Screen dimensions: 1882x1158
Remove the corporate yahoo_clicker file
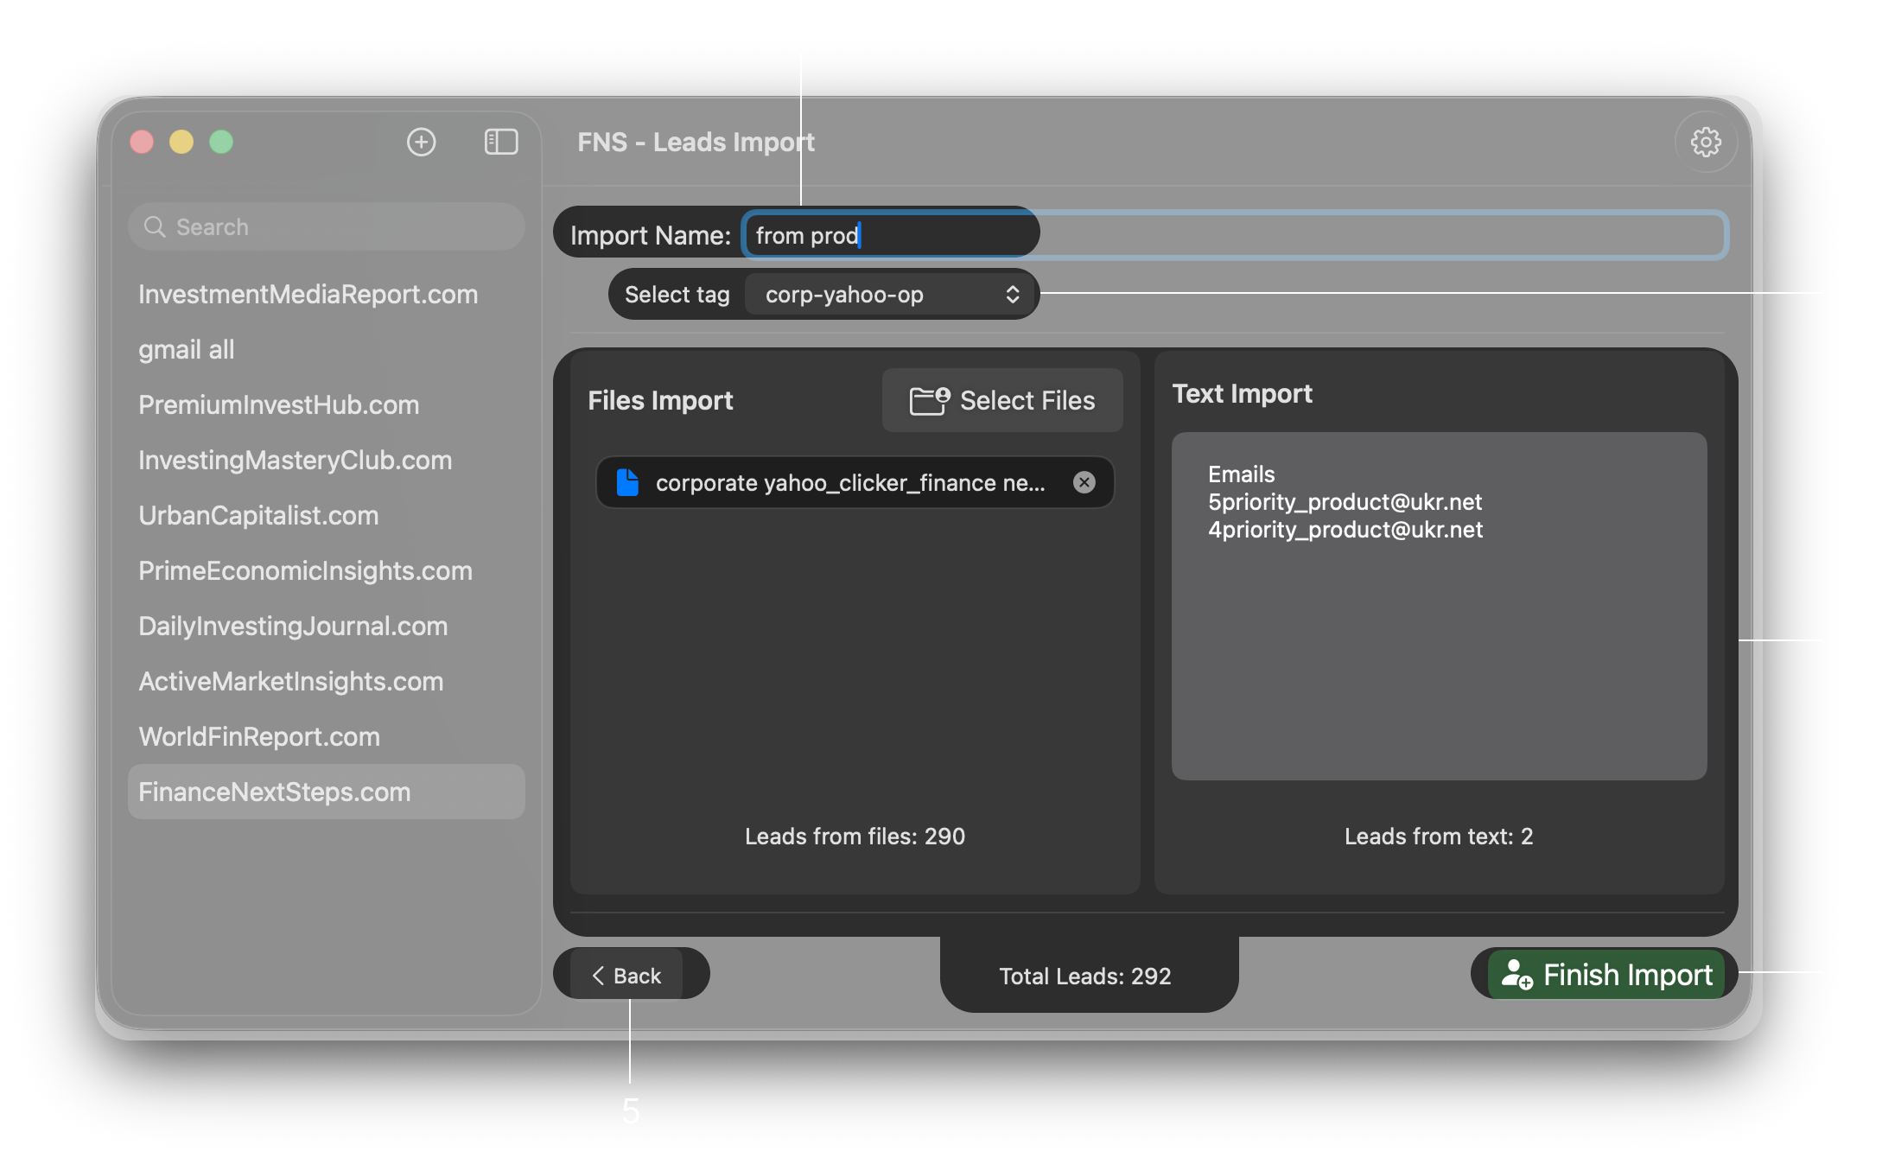(1084, 482)
